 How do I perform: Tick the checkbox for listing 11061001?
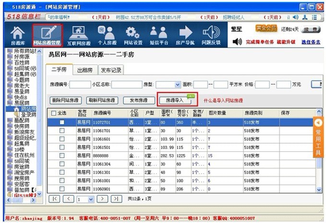point(62,181)
